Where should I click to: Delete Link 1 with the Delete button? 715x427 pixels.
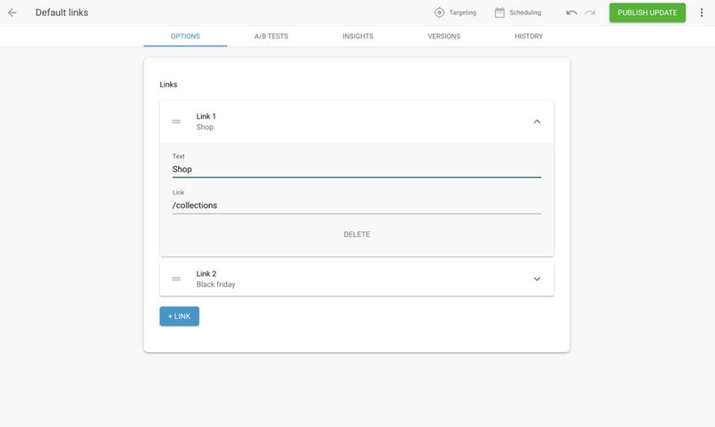pos(357,234)
